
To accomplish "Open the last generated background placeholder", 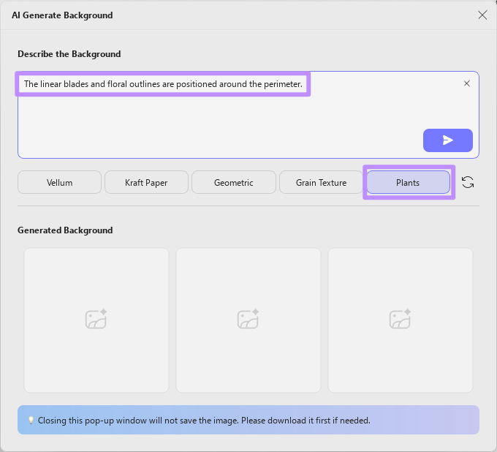I will coord(401,320).
